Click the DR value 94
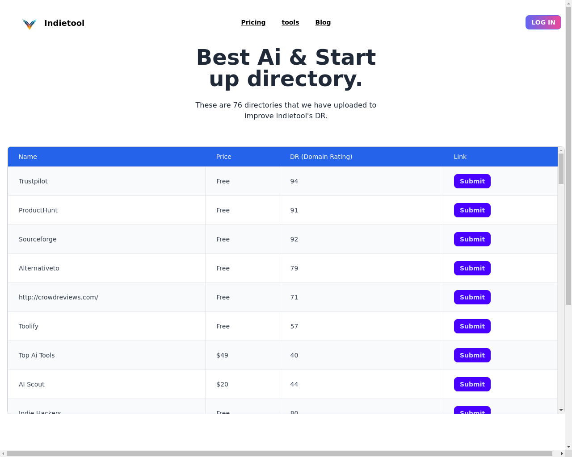 coord(294,181)
